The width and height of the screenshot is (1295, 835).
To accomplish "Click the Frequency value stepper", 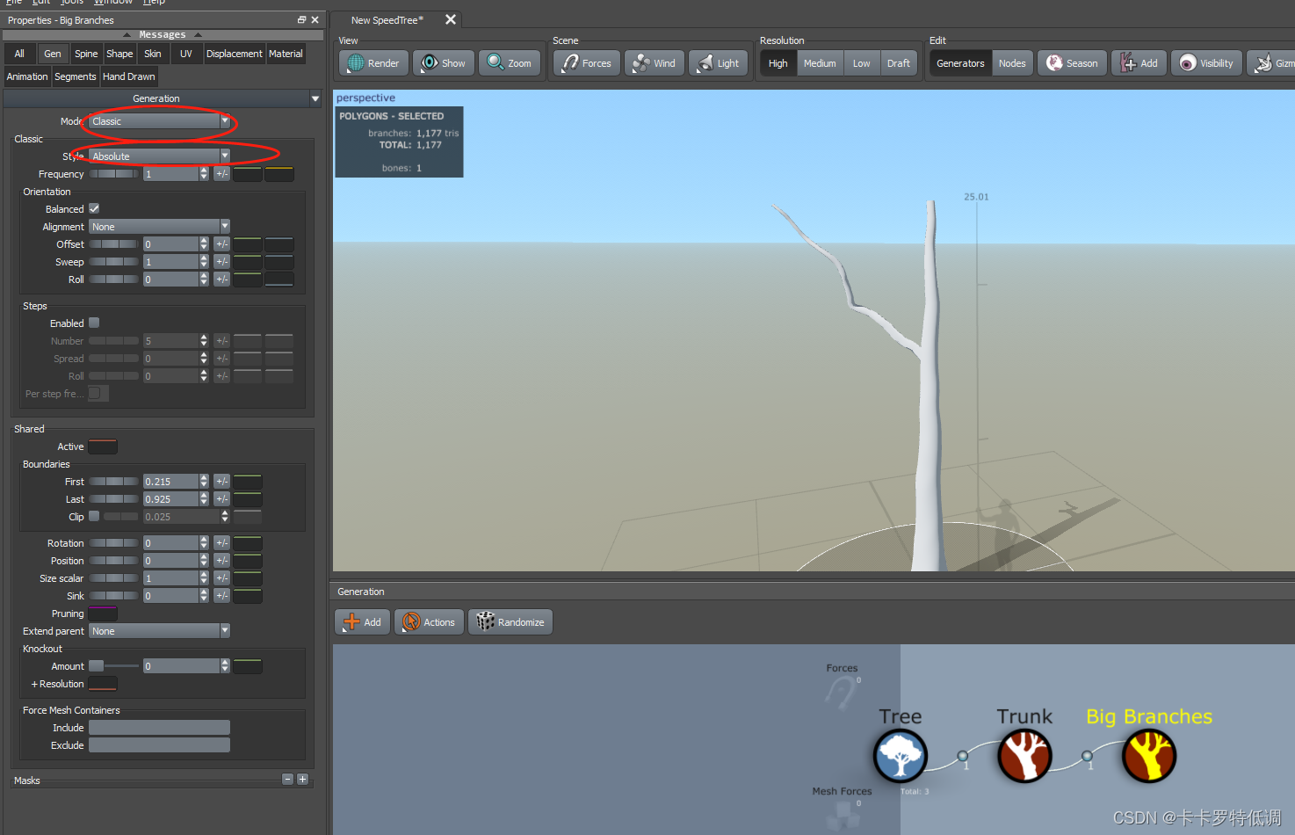I will 204,174.
